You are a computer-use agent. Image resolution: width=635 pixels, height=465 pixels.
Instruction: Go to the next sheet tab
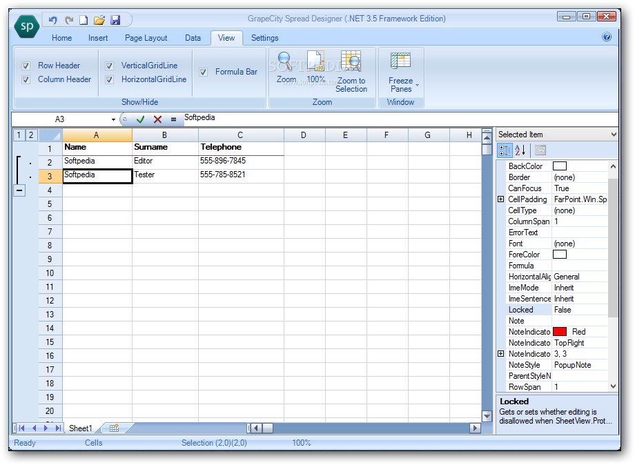[x=46, y=428]
